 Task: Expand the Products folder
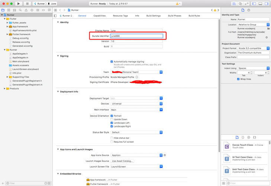[x=5, y=89]
